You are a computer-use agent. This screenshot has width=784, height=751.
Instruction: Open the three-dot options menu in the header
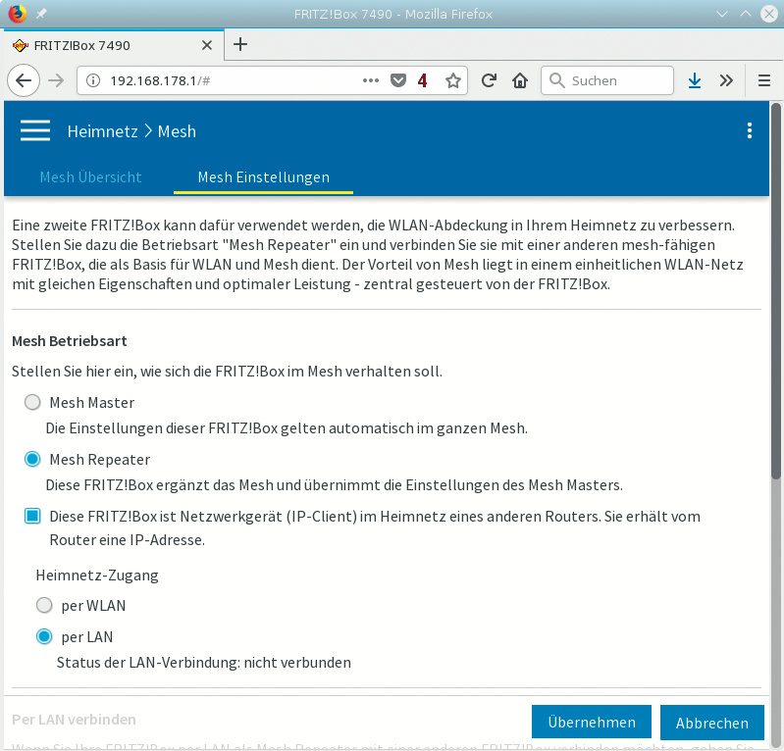[x=749, y=130]
